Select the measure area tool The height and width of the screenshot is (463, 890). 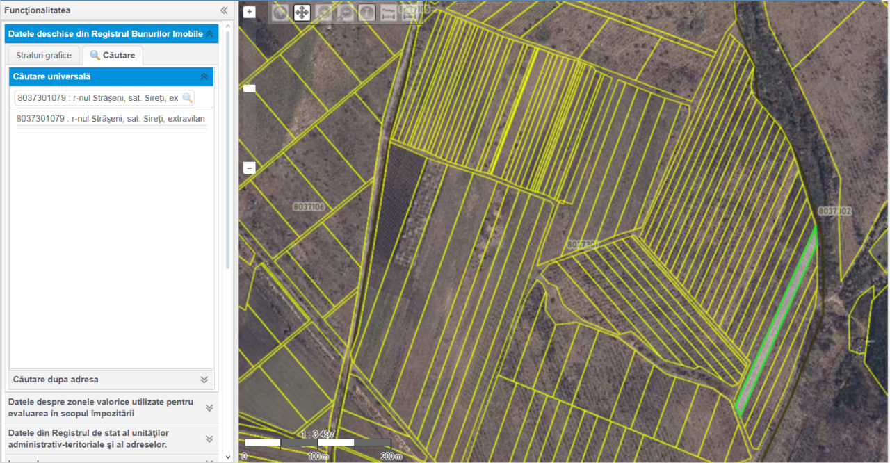(410, 13)
